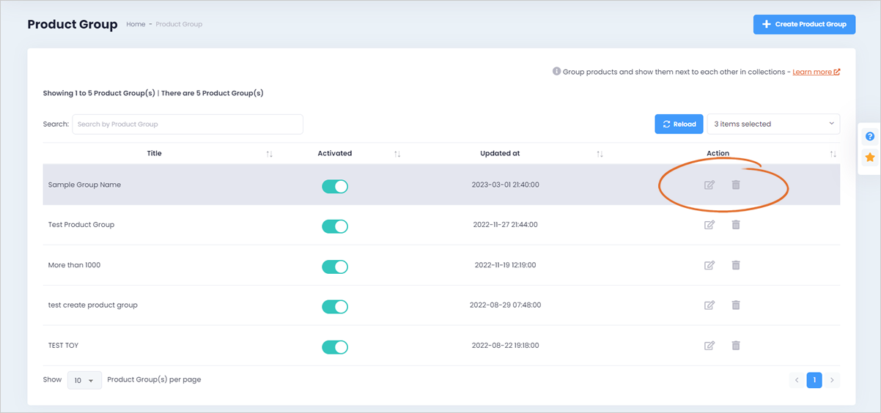Toggle activation for Test Product Group
The image size is (881, 413).
coord(335,226)
